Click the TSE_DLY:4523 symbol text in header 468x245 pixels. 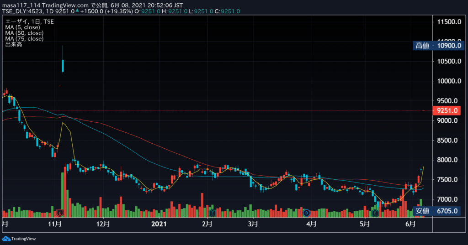[22, 11]
